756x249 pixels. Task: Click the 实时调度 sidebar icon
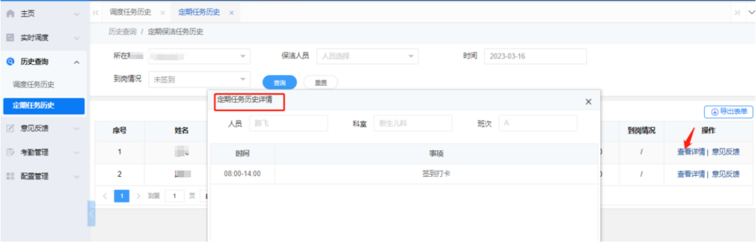10,38
